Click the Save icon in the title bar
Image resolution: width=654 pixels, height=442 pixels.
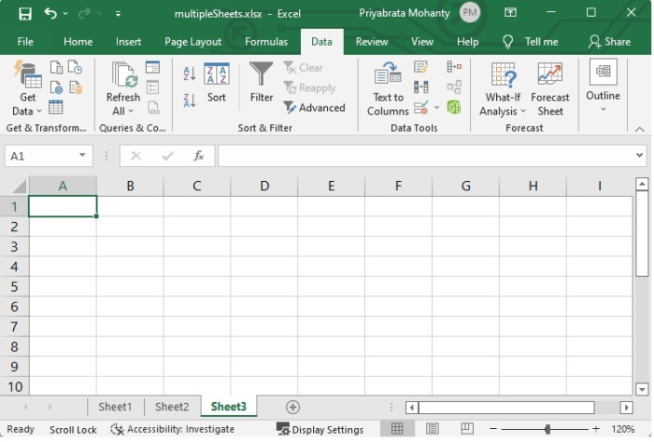point(25,14)
